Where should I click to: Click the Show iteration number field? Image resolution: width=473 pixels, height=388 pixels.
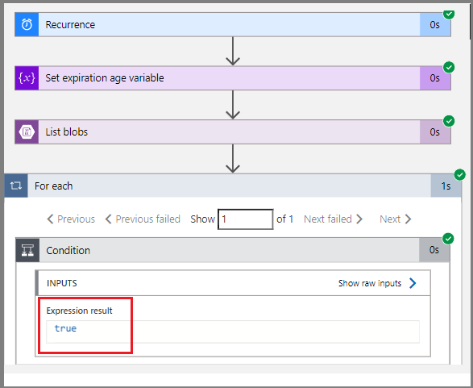point(246,219)
